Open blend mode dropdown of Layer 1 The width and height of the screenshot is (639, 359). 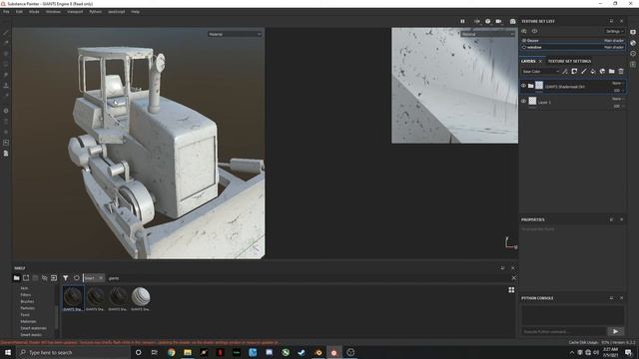click(x=617, y=99)
